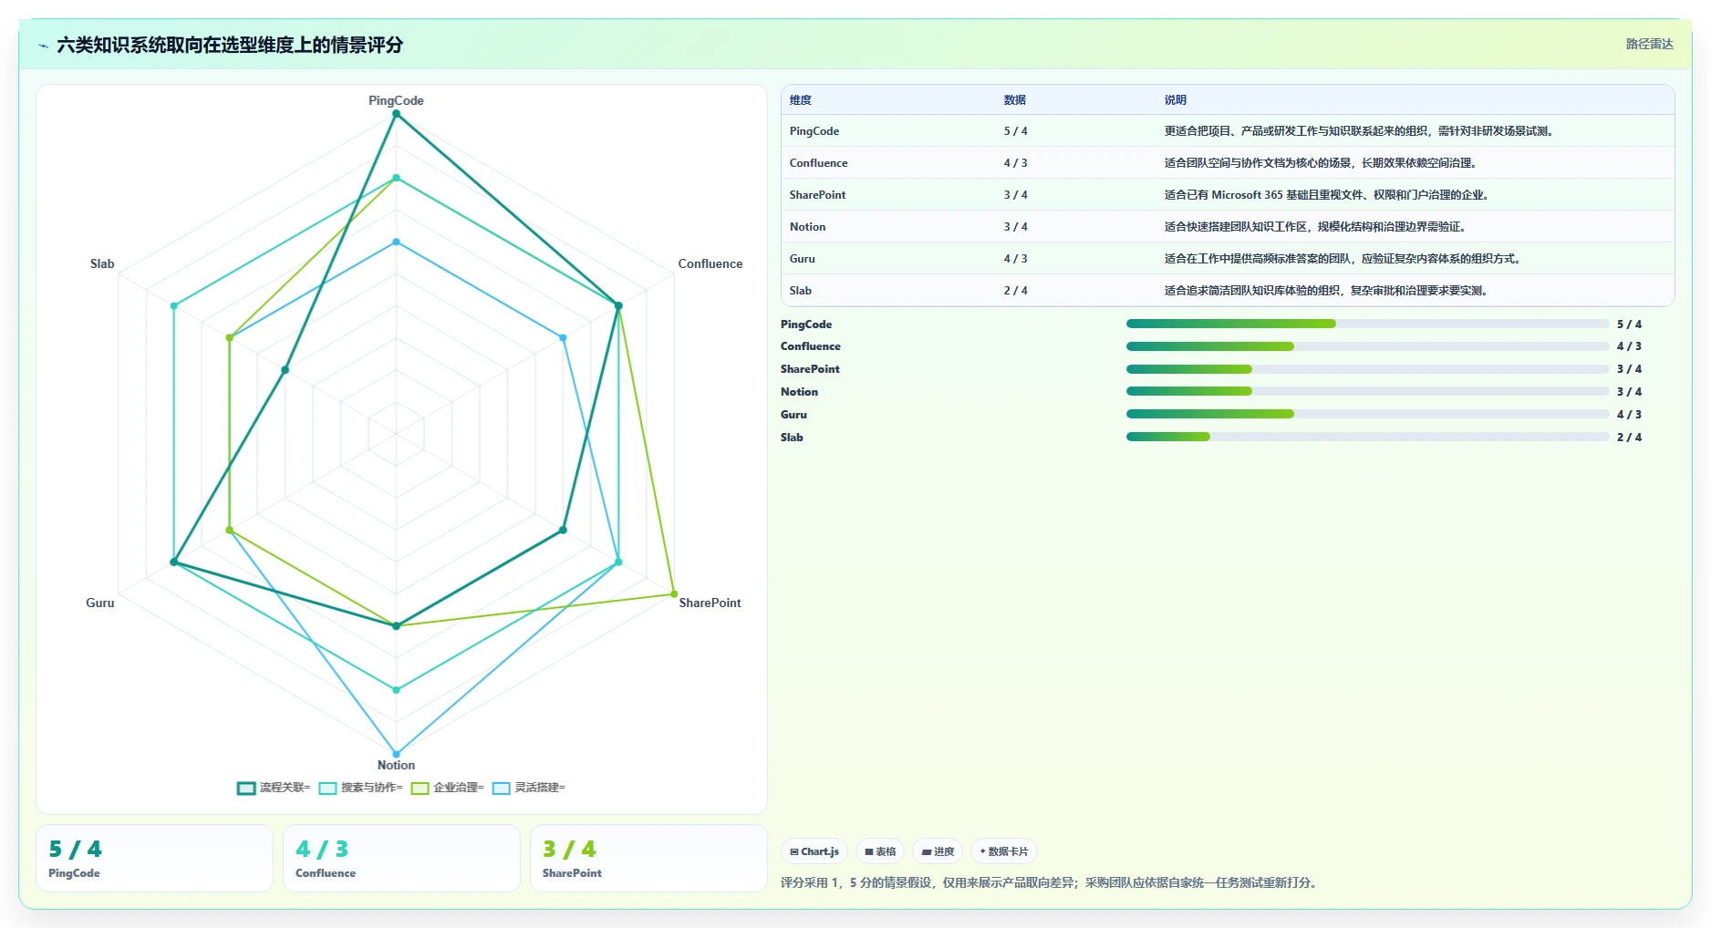The height and width of the screenshot is (928, 1711).
Task: Click the SharePoint progress bar
Action: (x=1368, y=369)
